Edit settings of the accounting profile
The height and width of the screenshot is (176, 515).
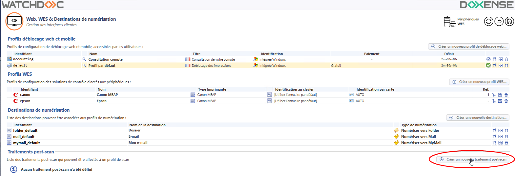pos(494,59)
